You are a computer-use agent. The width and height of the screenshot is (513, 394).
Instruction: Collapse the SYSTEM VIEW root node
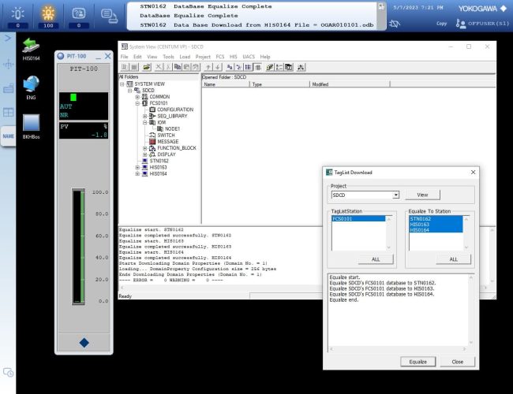pos(122,84)
